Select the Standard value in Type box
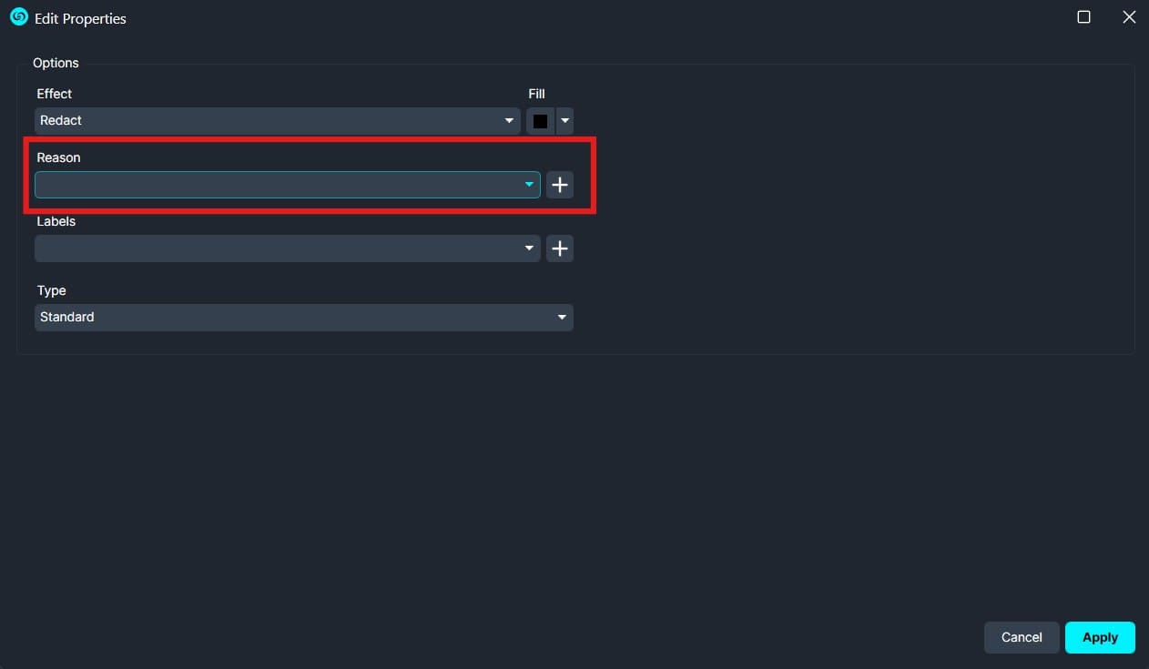1149x669 pixels. (67, 318)
